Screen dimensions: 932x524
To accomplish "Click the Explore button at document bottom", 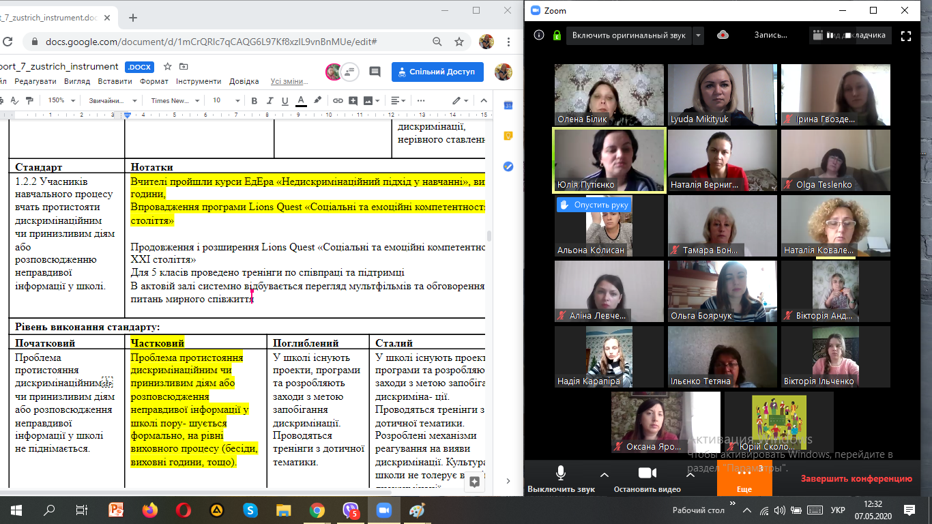I will [475, 481].
